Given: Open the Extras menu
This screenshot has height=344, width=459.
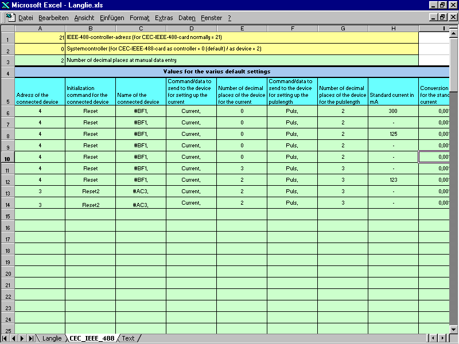Looking at the screenshot, I should click(164, 18).
